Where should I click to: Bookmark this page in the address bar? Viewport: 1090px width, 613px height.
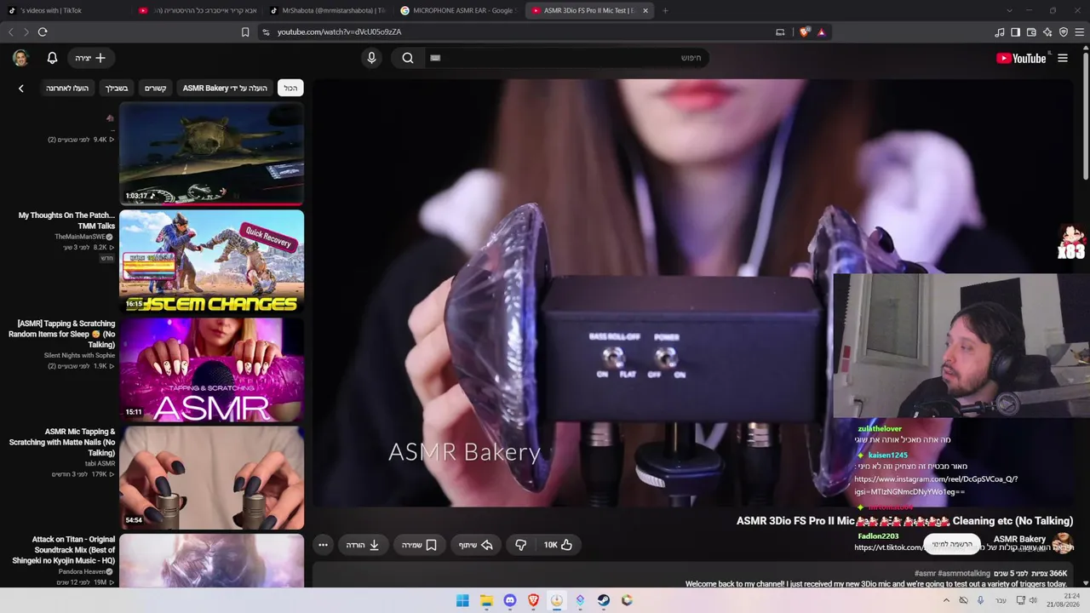coord(245,32)
